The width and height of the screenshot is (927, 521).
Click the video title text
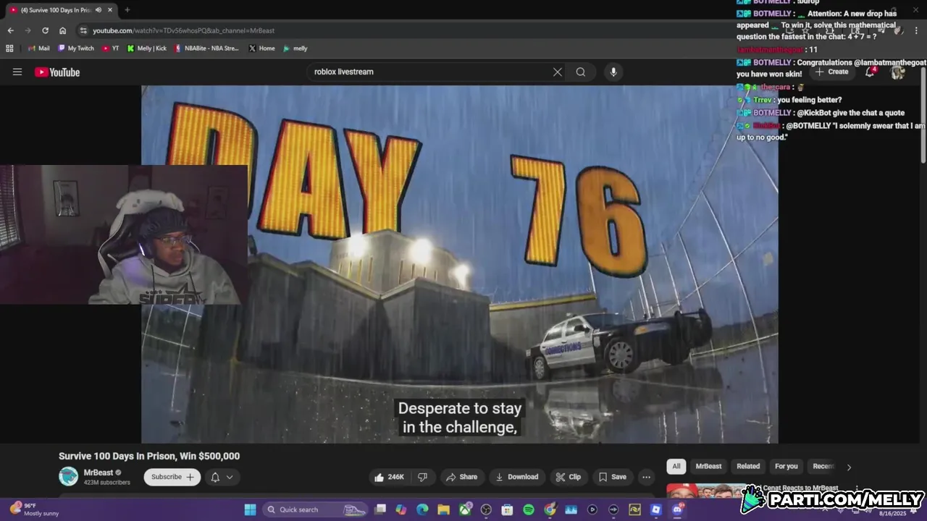(x=149, y=456)
